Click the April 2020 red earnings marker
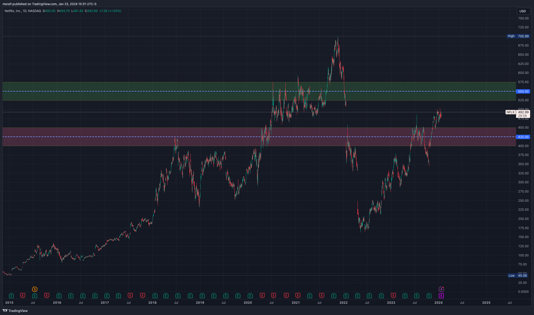 tap(262, 296)
